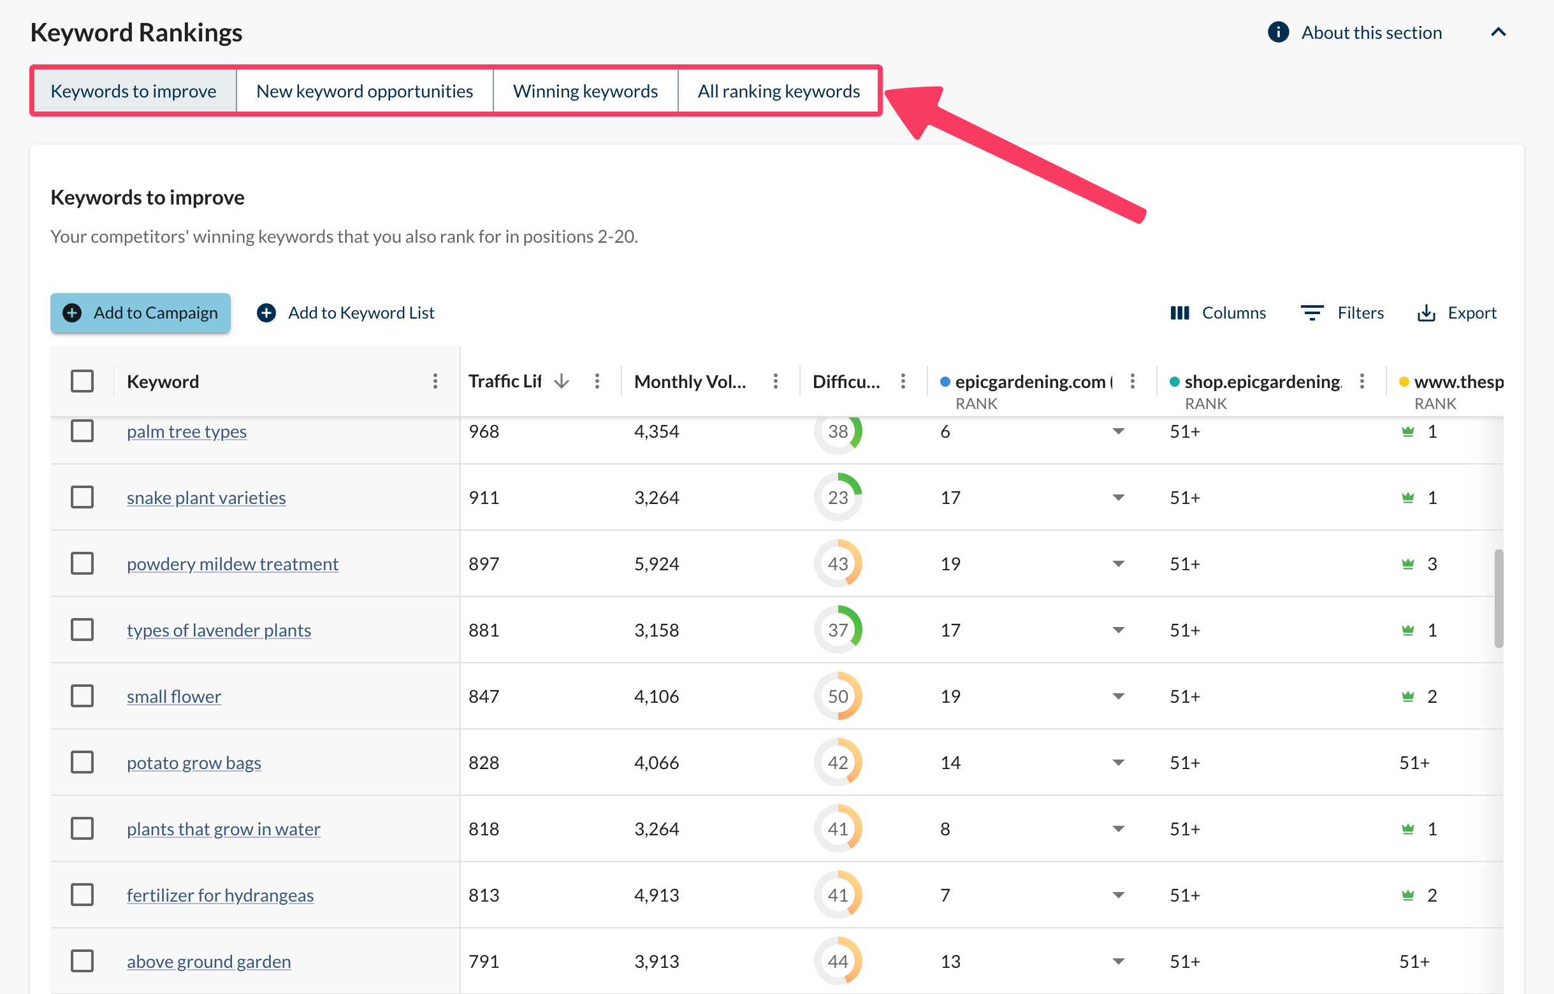The width and height of the screenshot is (1554, 994).
Task: Expand the rank dropdown for powdery mildew treatment
Action: (x=1118, y=564)
